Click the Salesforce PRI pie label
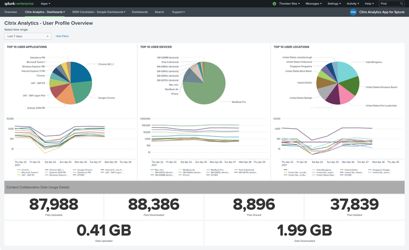The width and height of the screenshot is (409, 250). pos(37,58)
